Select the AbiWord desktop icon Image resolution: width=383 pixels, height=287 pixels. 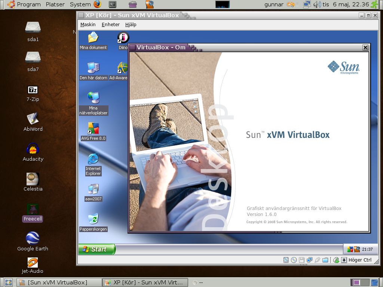point(33,118)
